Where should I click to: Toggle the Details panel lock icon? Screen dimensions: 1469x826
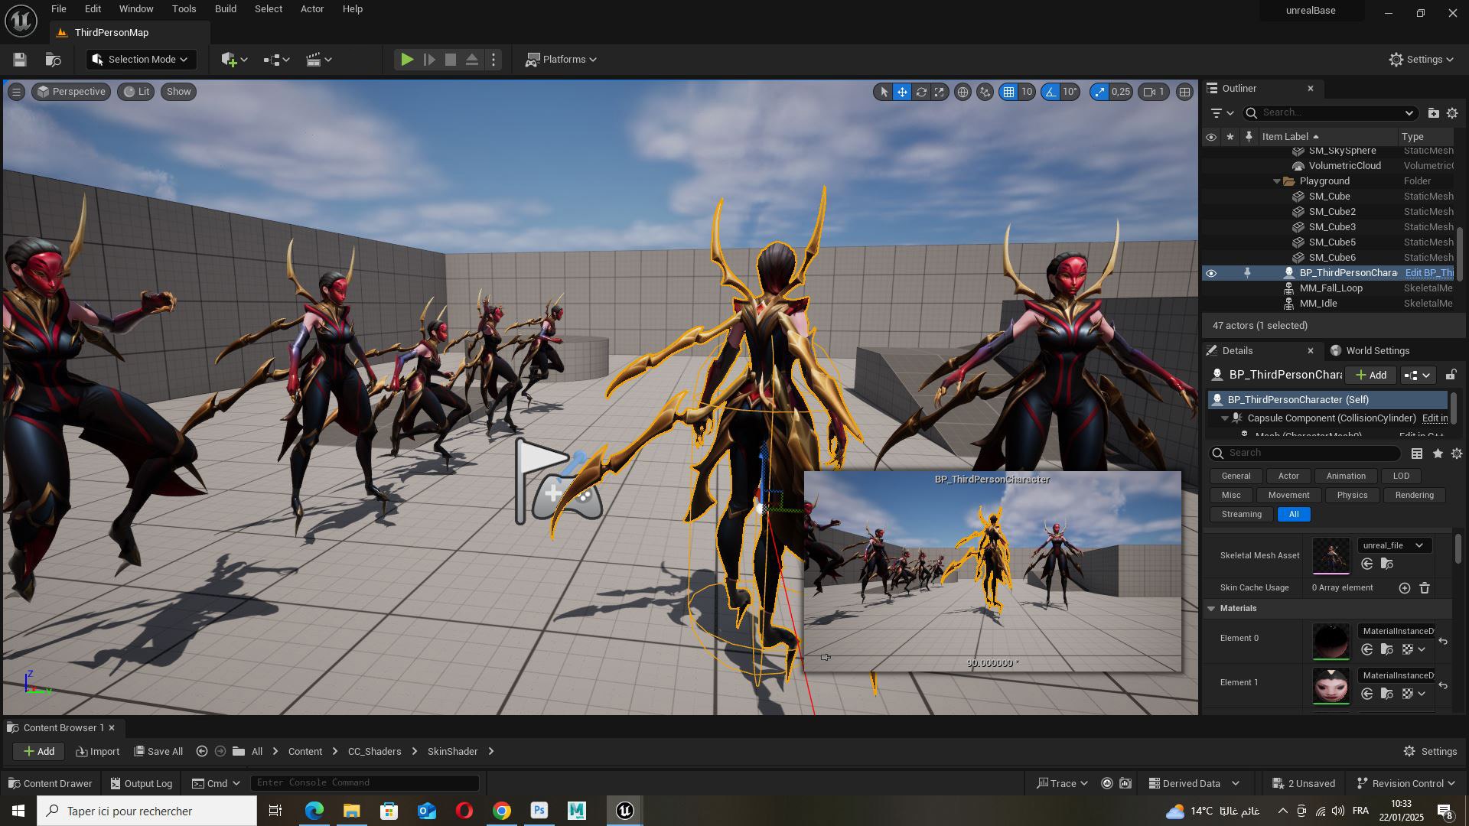[x=1451, y=376]
